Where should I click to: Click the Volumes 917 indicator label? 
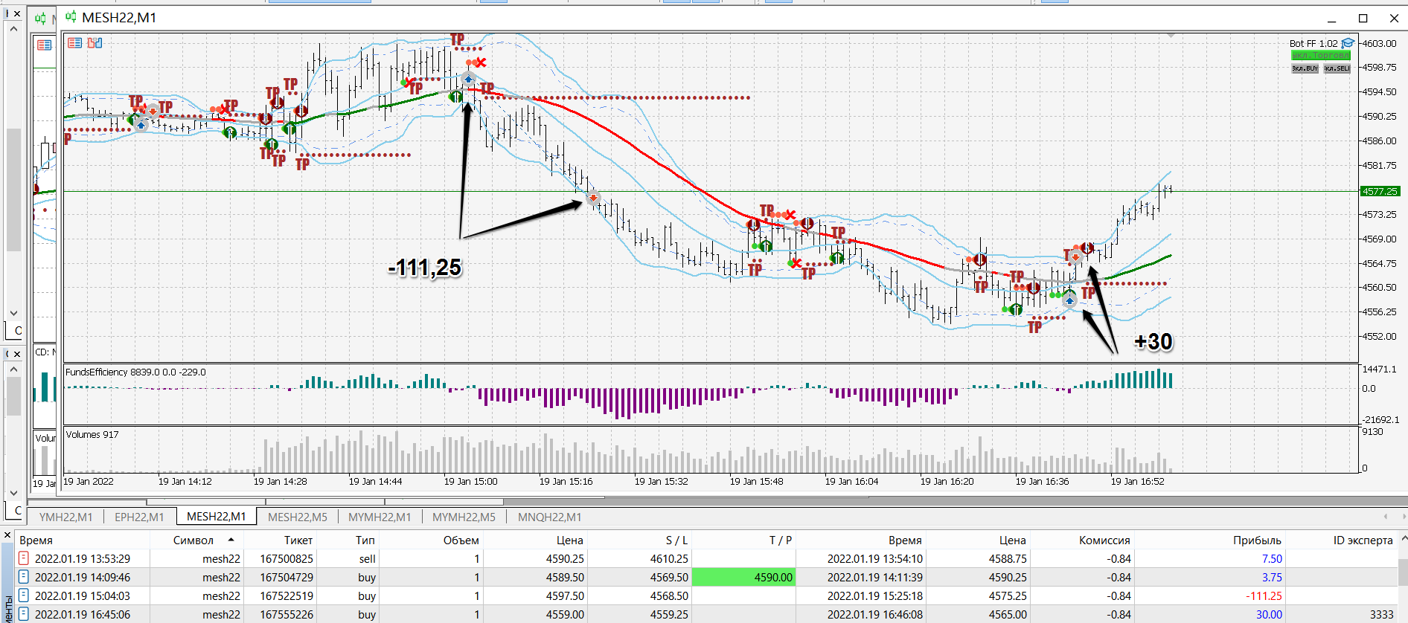pos(92,434)
